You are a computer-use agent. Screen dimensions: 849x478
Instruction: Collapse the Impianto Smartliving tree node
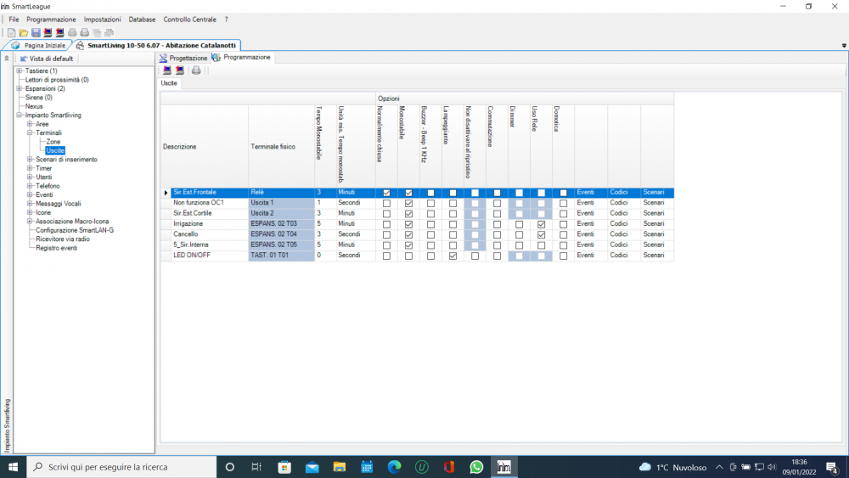pos(20,115)
